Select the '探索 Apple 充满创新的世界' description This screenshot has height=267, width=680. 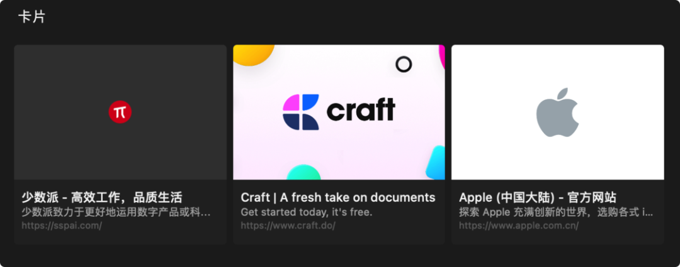(x=556, y=212)
